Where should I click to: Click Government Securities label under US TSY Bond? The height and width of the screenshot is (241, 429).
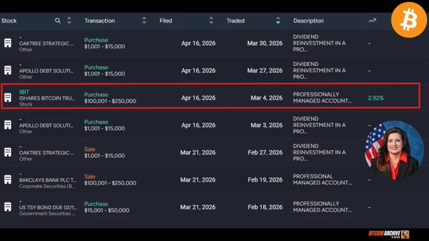[x=47, y=213]
